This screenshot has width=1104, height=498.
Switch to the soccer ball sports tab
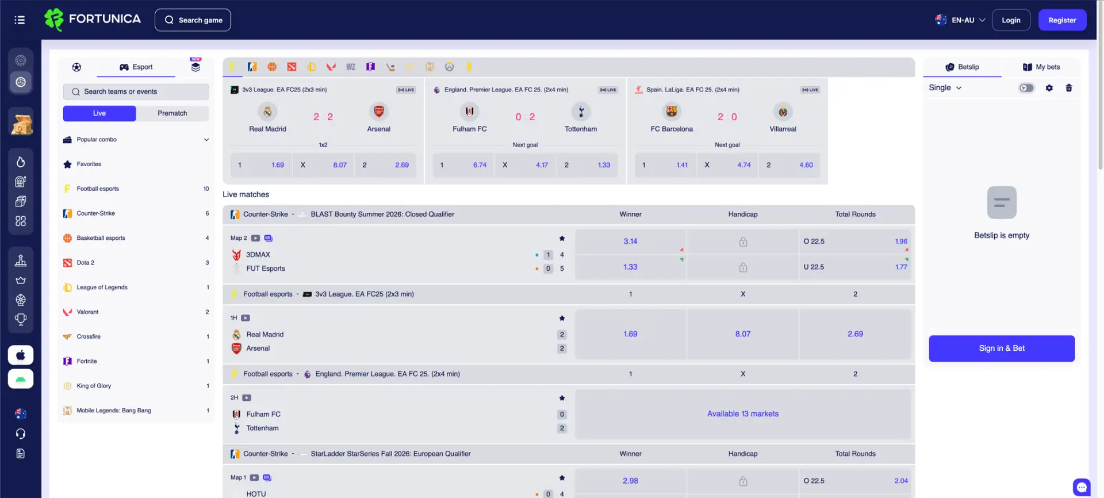(x=76, y=67)
